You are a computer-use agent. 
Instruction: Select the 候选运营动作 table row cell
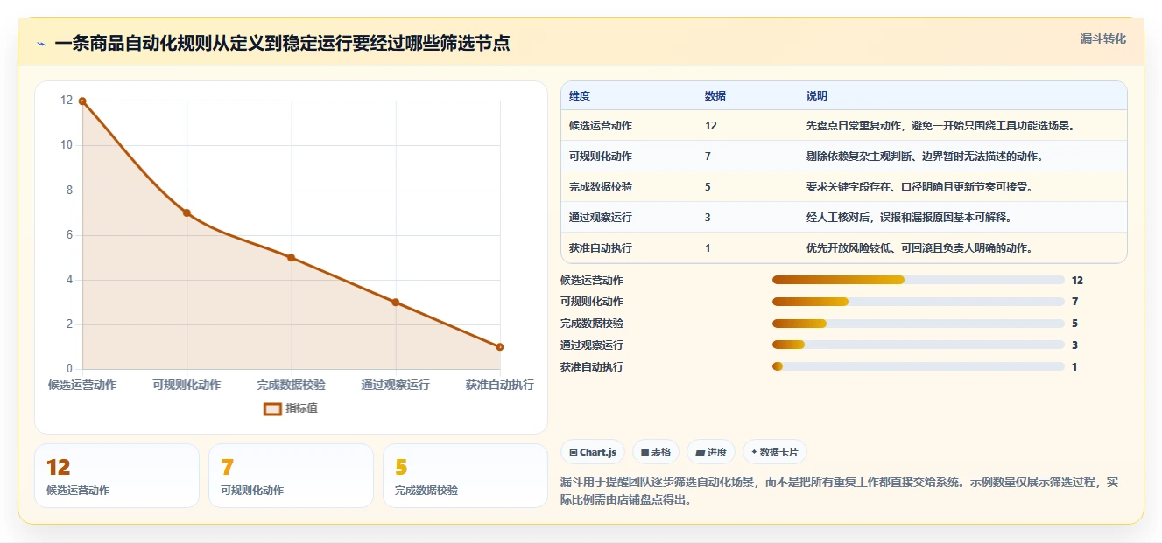pos(601,126)
